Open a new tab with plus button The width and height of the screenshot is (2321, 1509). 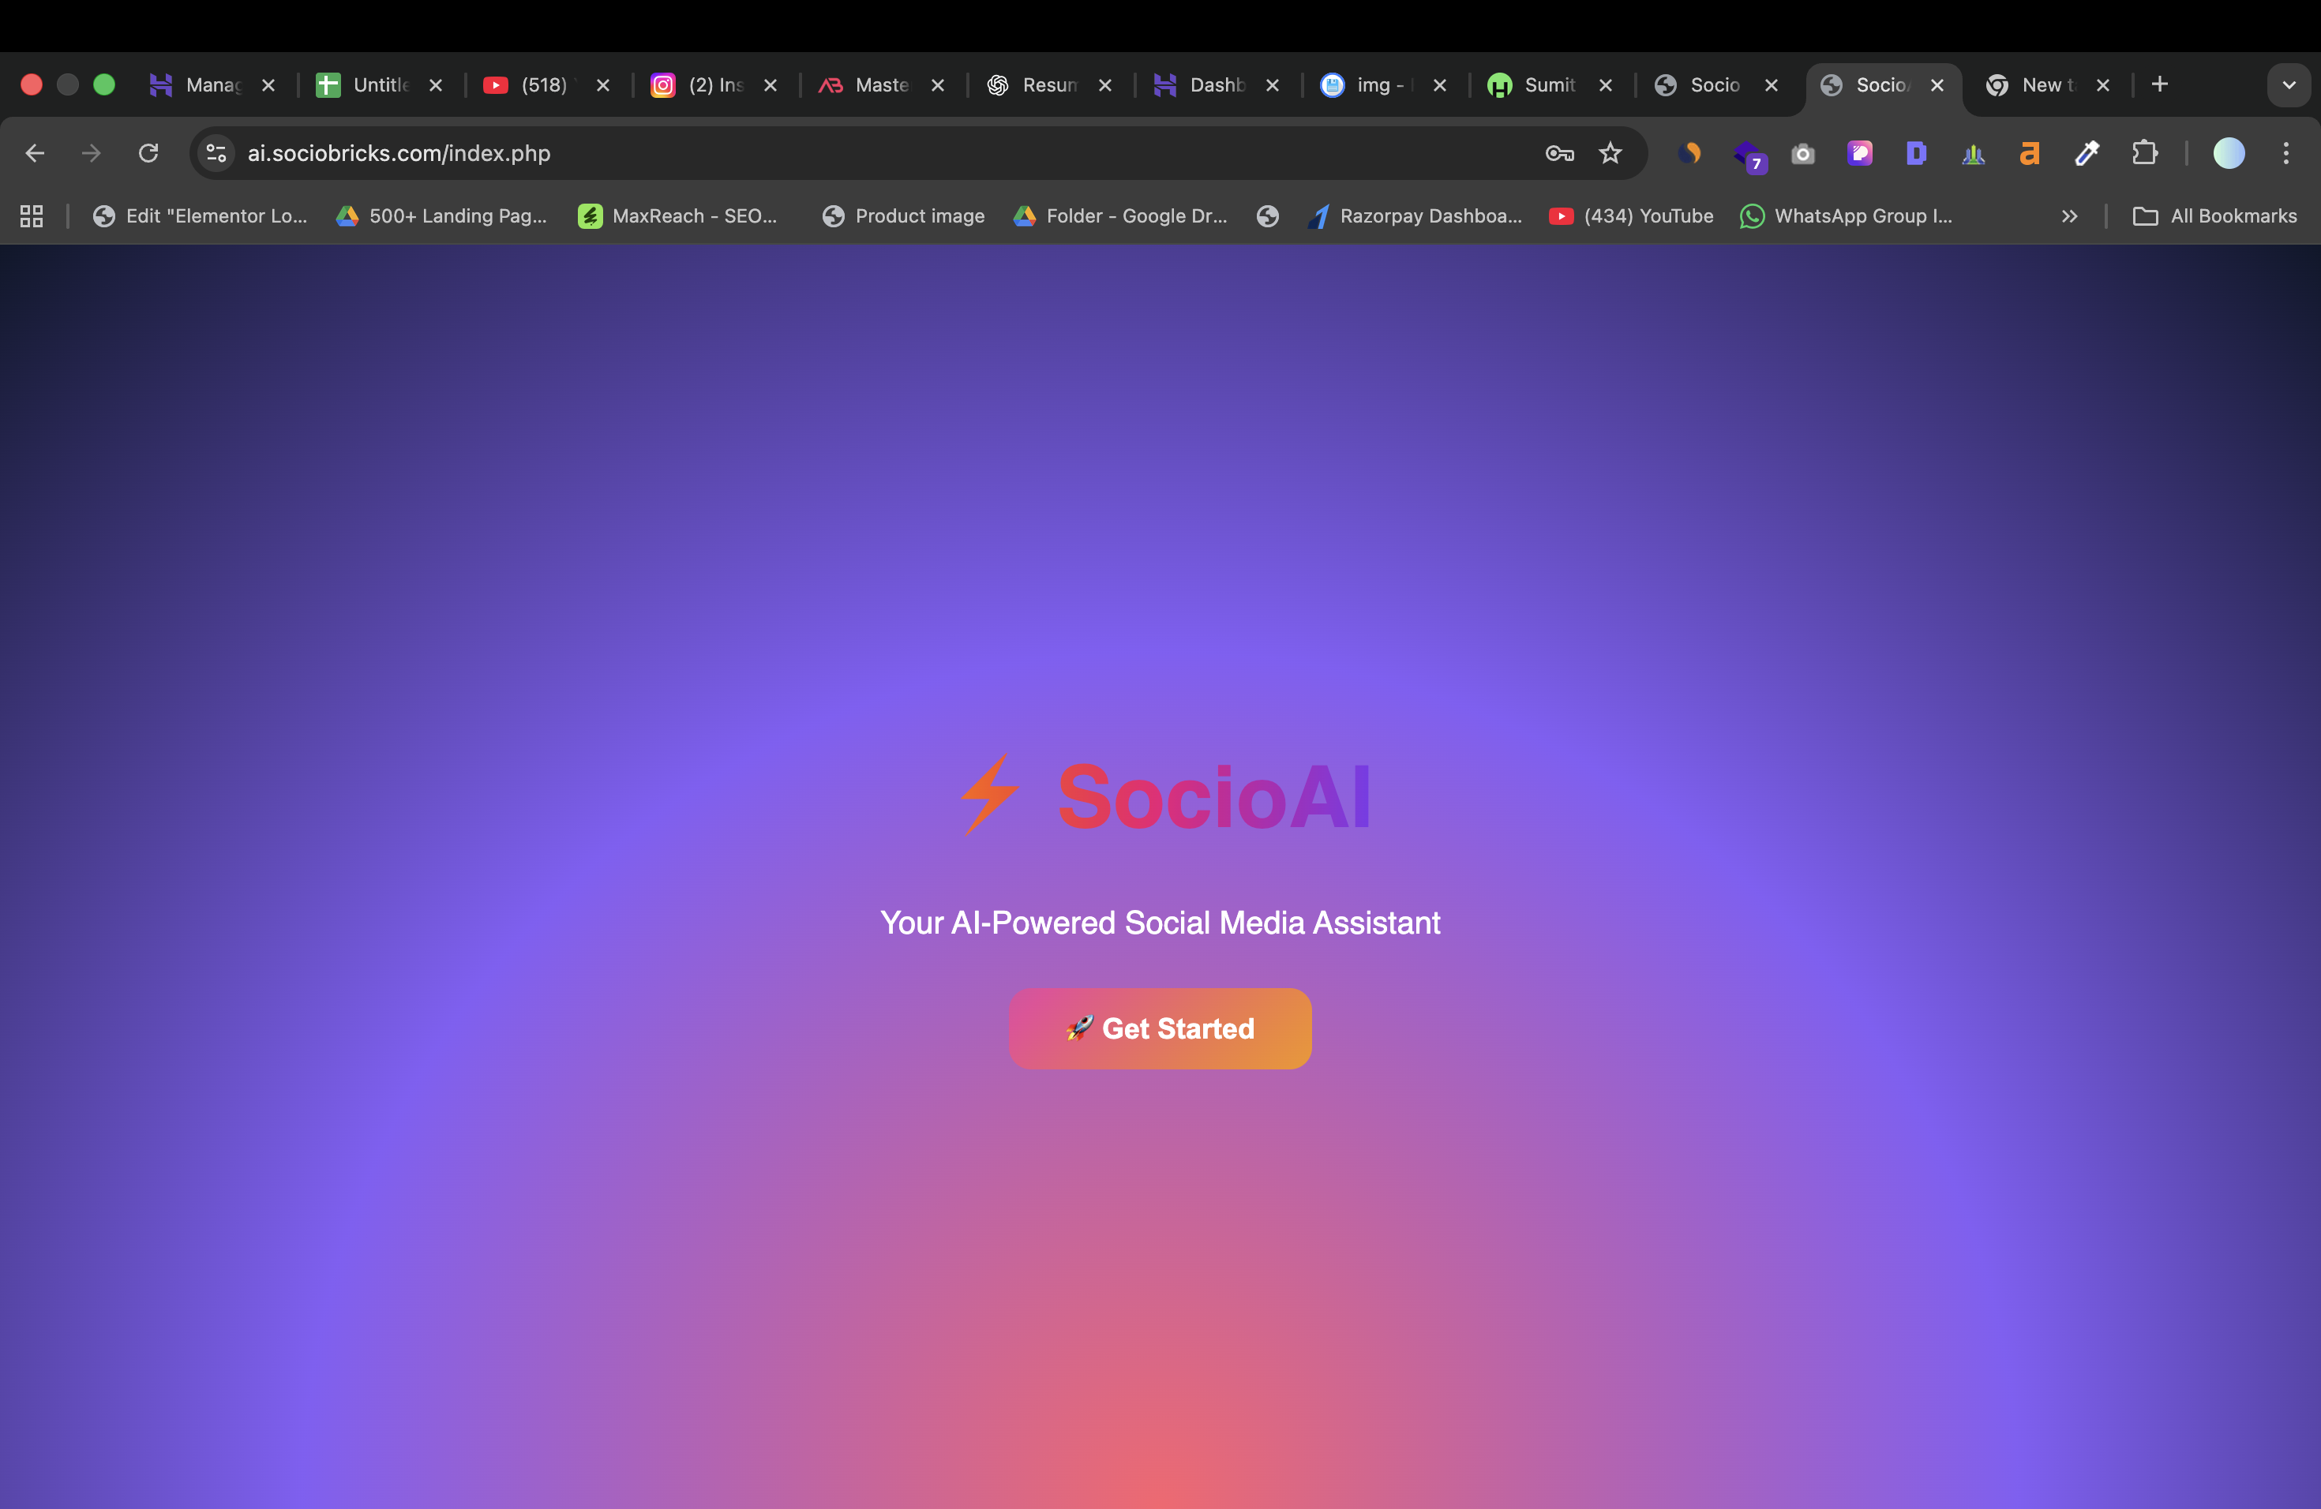click(2159, 84)
